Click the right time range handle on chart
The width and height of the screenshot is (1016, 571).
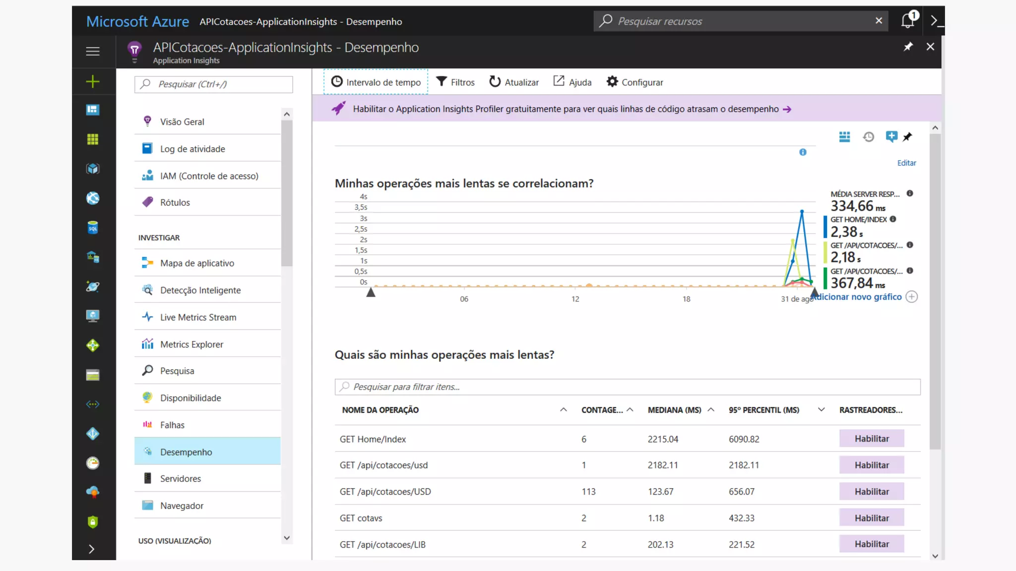814,292
